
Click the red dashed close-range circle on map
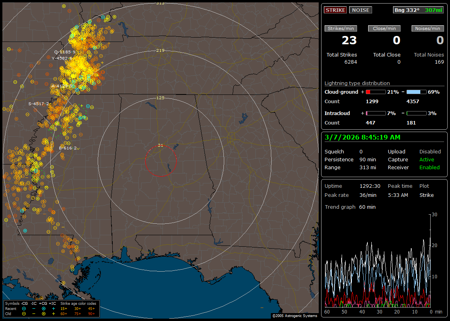pos(146,161)
